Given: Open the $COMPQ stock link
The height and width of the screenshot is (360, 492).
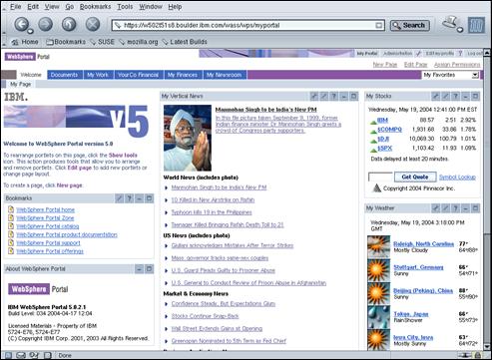Looking at the screenshot, I should (x=389, y=130).
